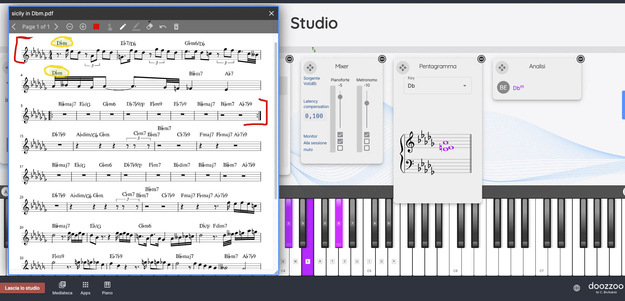Collapse the Analisi panel with minus icon
Viewport: 625px width, 301px height.
pos(580,59)
